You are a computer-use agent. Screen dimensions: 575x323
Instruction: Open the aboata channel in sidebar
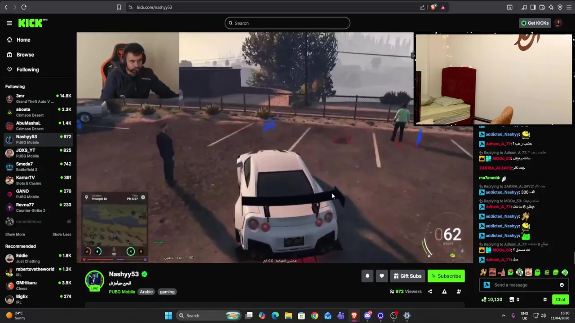(38, 112)
